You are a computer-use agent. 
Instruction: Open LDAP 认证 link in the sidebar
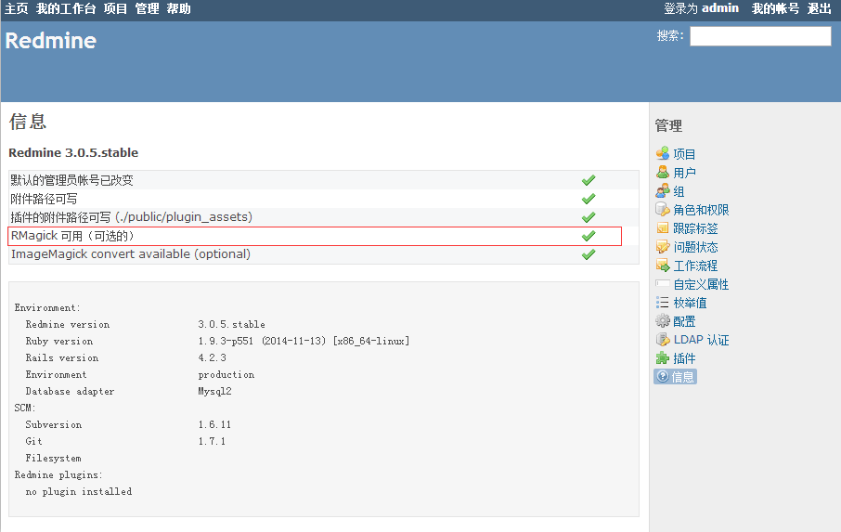[x=701, y=340]
